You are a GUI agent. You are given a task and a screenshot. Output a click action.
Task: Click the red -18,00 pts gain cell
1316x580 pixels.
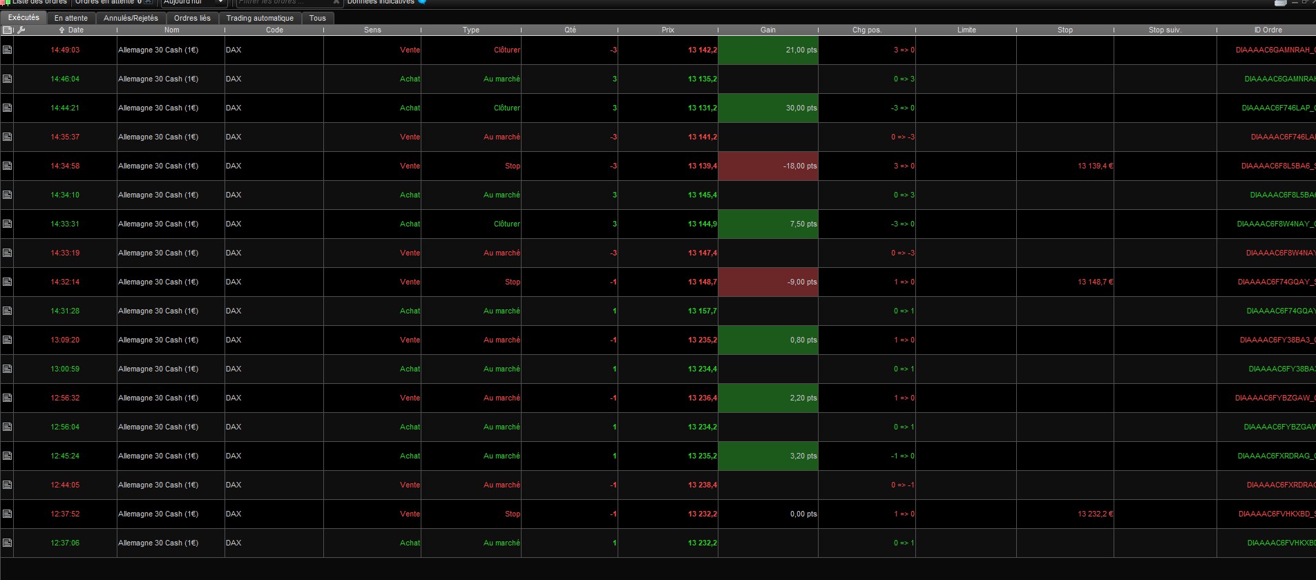[x=768, y=166]
